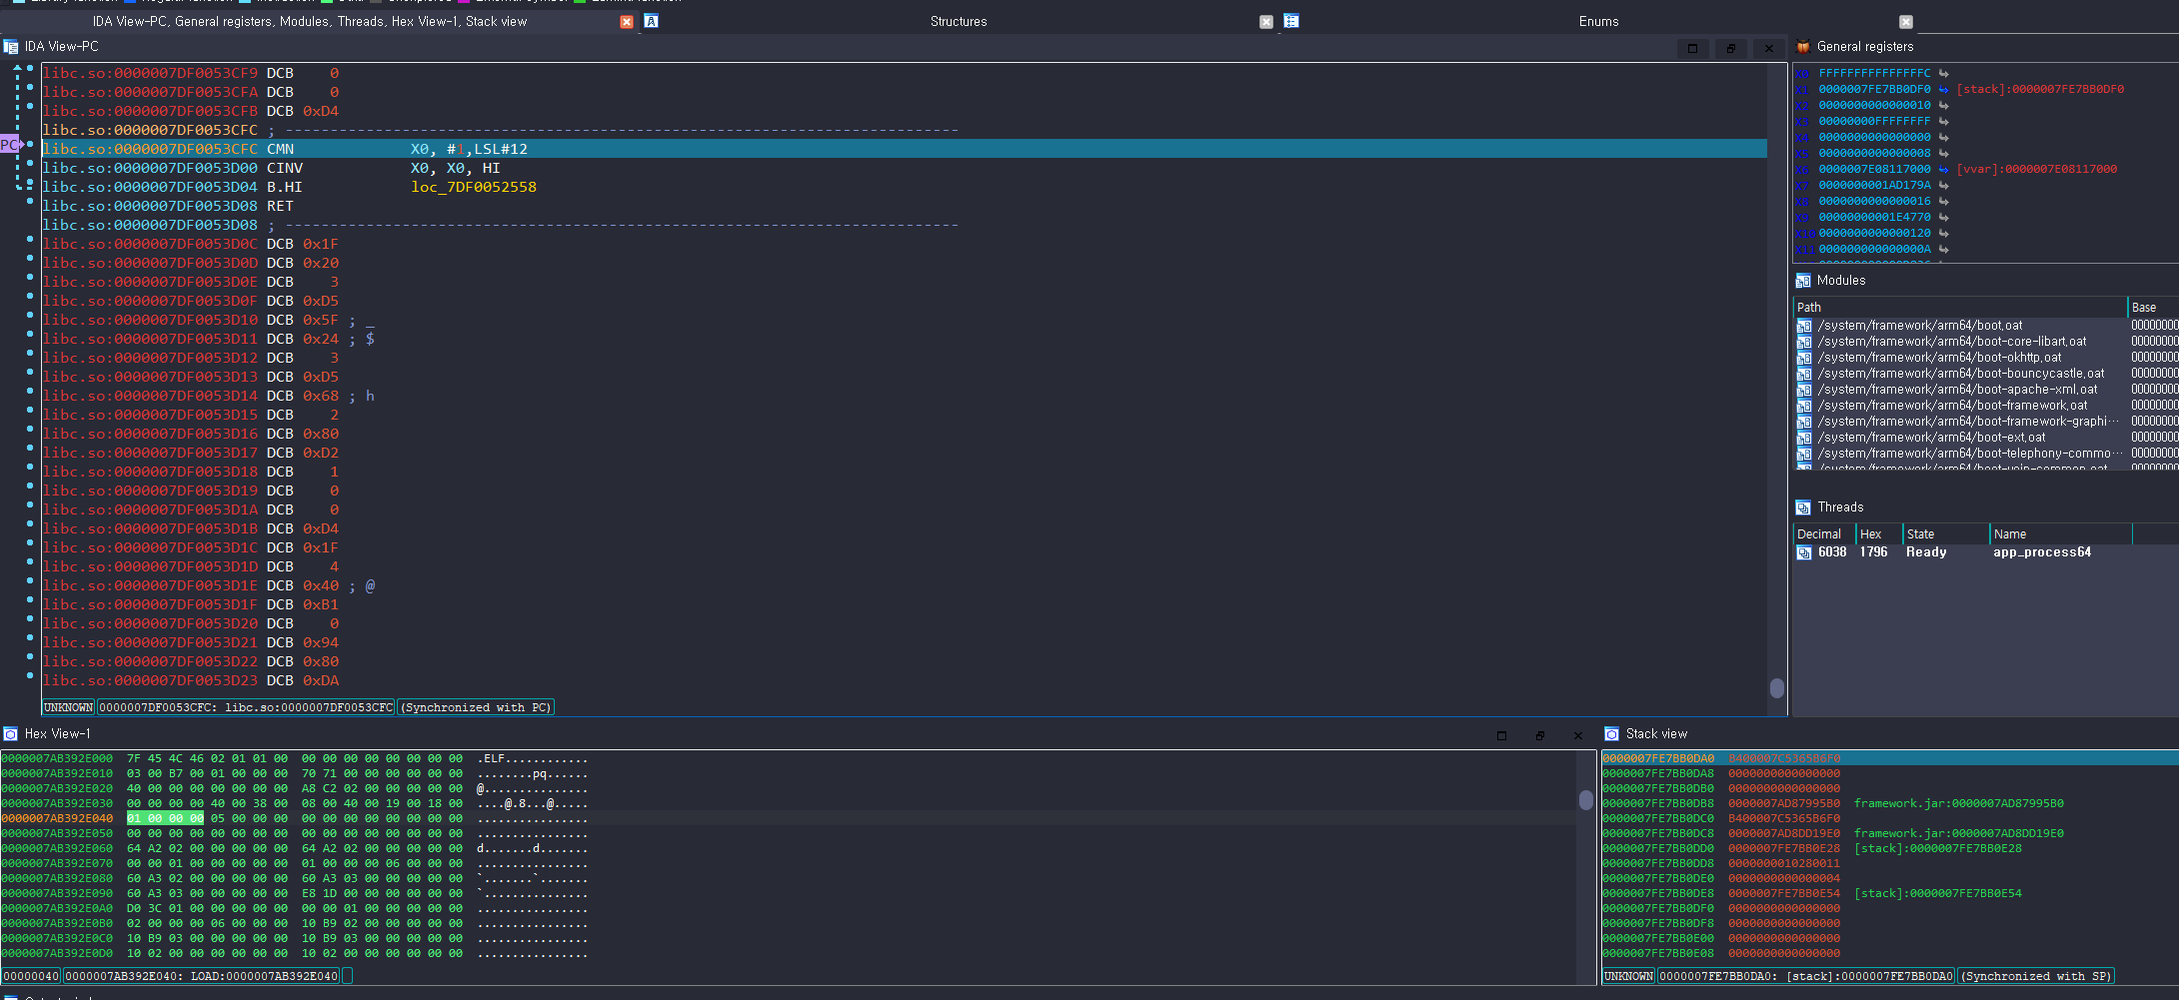The height and width of the screenshot is (1000, 2179).
Task: Maximize the Hex View-1 panel
Action: coord(1501,735)
